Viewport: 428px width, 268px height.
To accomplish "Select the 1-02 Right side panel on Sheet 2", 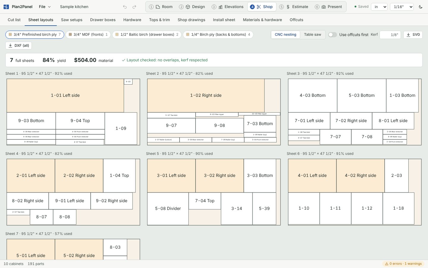I will coord(206,96).
